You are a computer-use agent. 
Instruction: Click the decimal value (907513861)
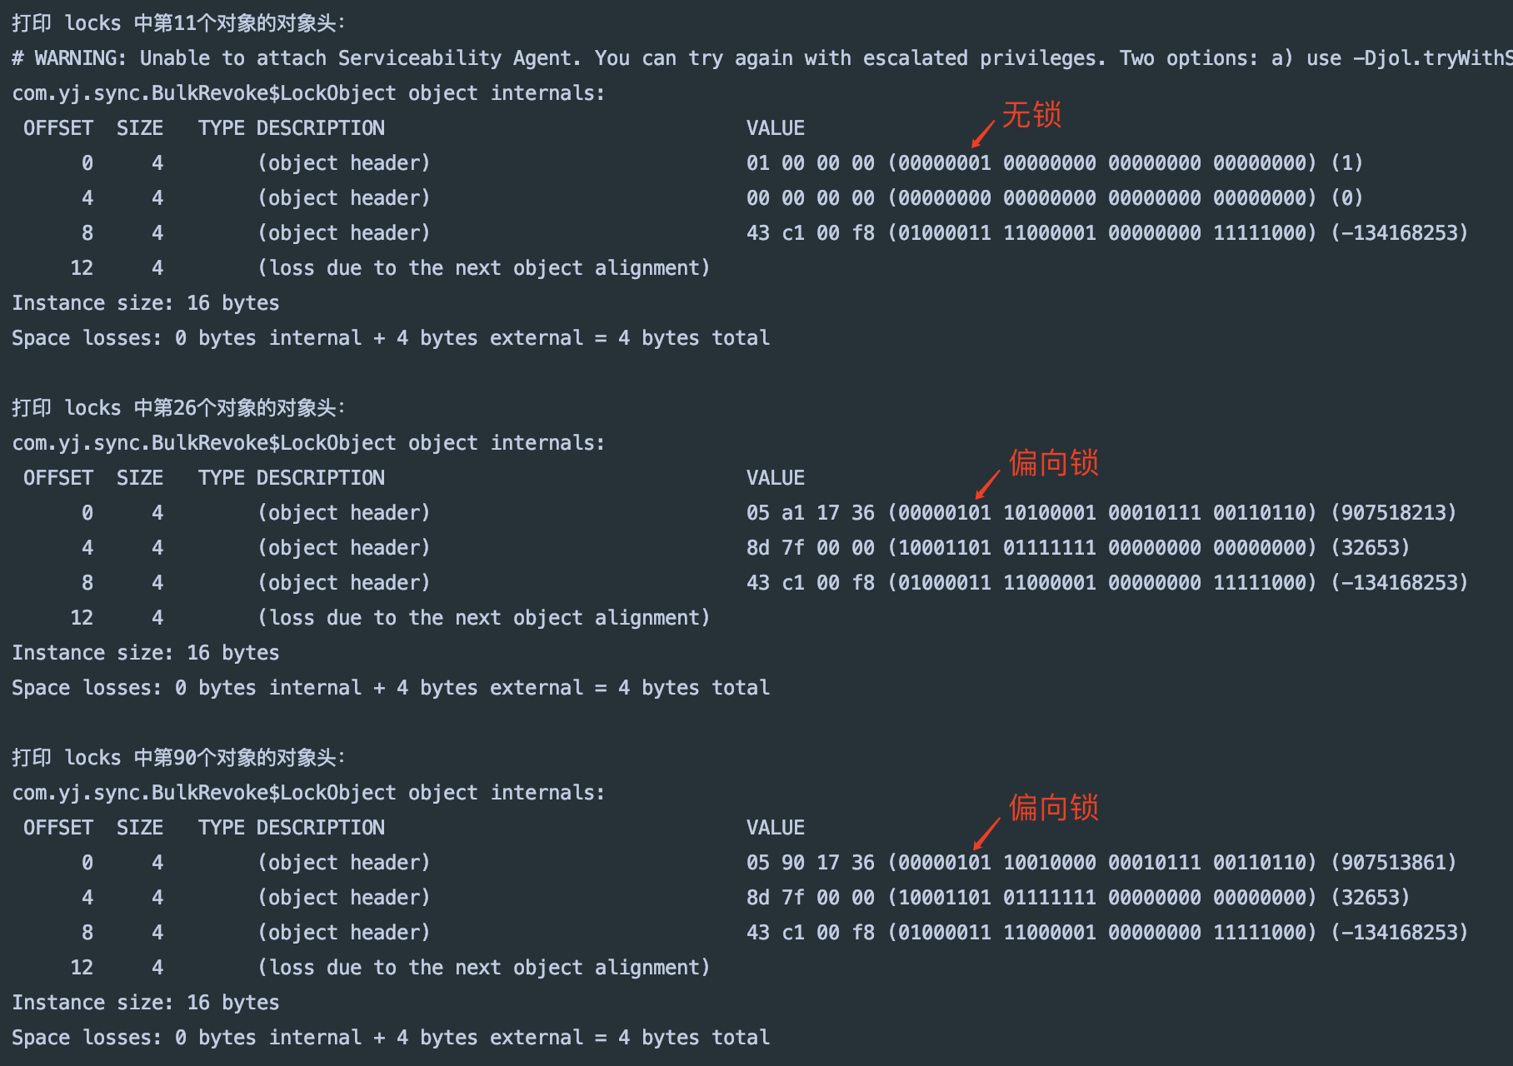pyautogui.click(x=1393, y=862)
